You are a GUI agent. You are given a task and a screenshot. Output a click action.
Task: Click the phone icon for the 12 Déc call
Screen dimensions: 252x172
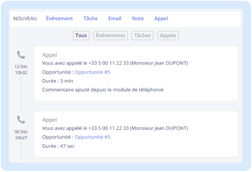click(x=21, y=55)
